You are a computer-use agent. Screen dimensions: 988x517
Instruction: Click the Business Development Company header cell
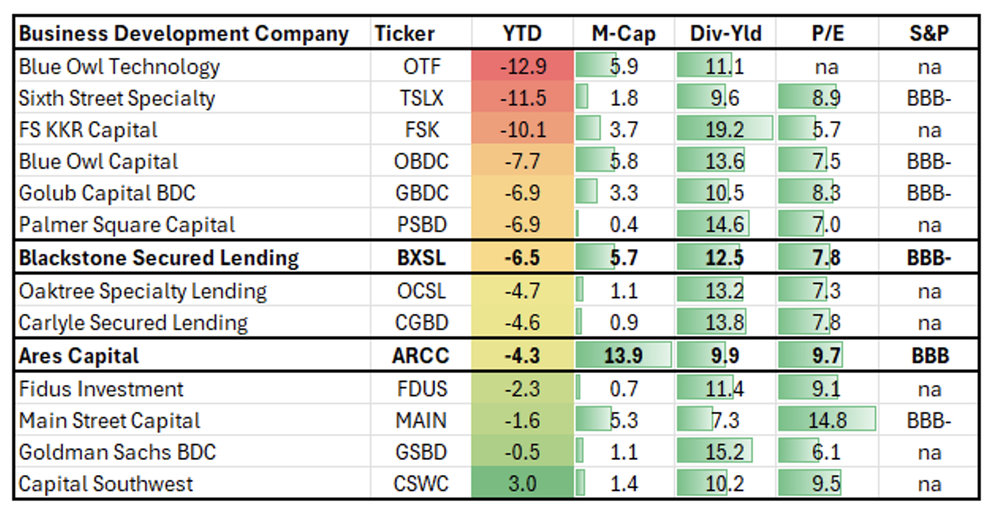tap(184, 34)
